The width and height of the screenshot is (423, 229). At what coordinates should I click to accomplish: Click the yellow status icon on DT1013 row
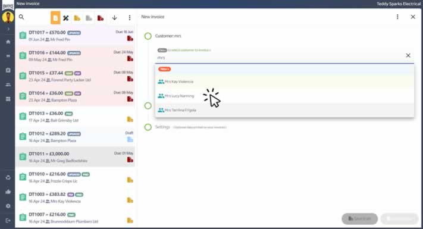(x=130, y=119)
